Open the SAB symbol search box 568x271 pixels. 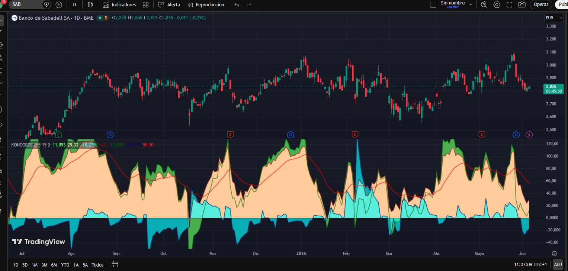point(26,4)
